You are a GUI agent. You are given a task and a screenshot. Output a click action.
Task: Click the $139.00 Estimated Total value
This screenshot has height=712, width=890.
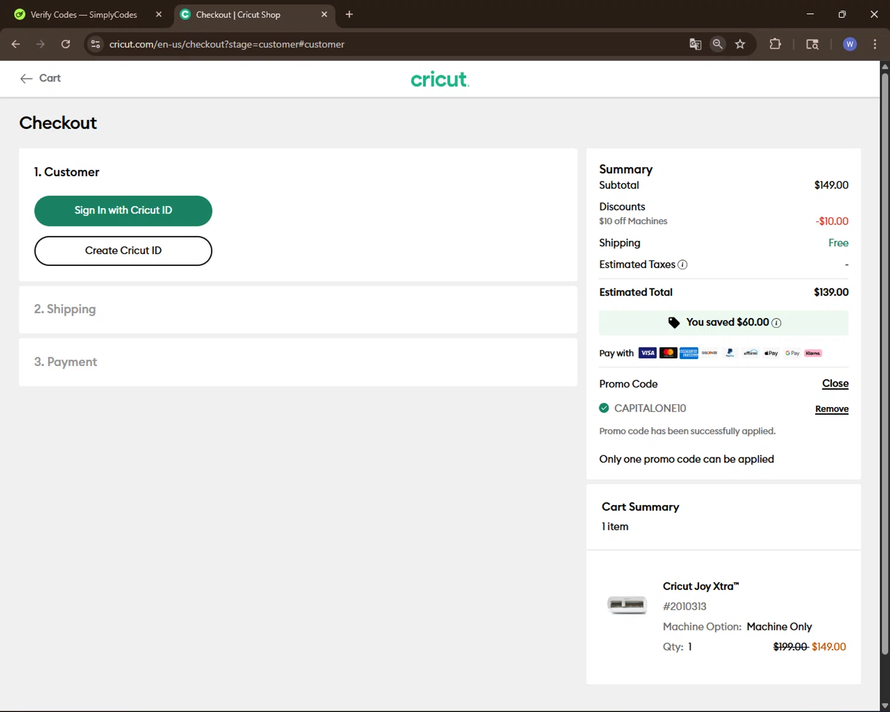click(x=831, y=292)
